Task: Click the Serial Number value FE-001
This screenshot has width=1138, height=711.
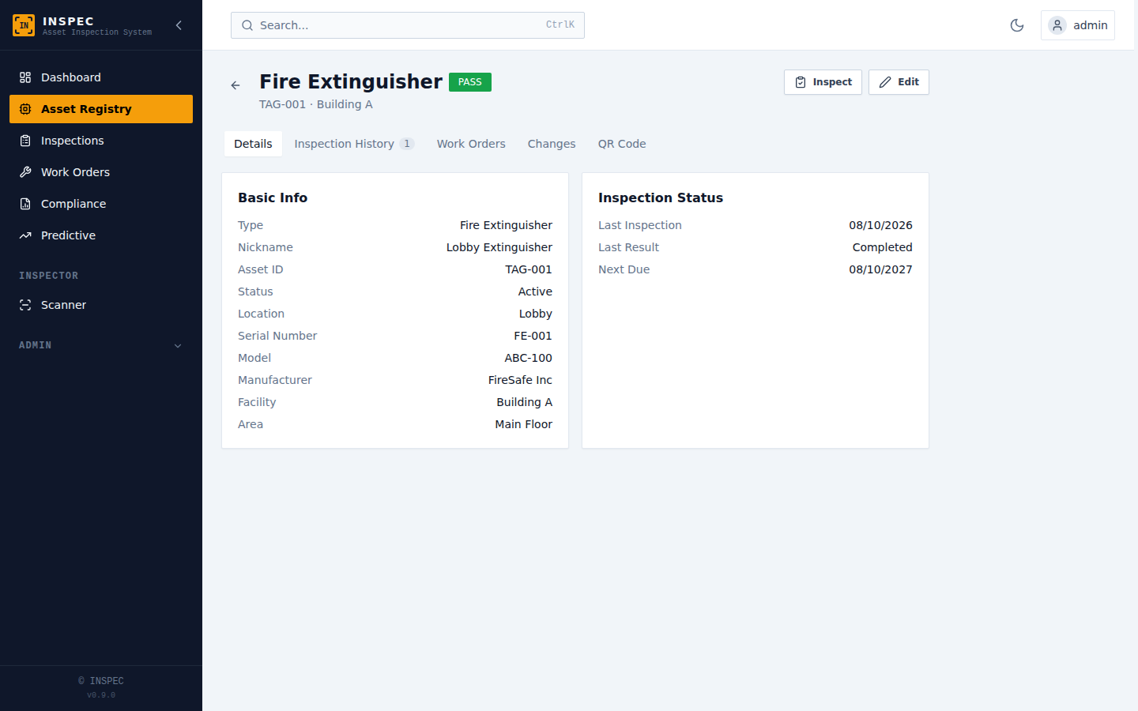Action: click(x=533, y=336)
